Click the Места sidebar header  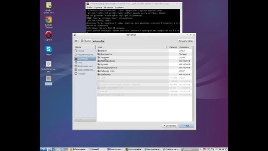tap(85, 47)
